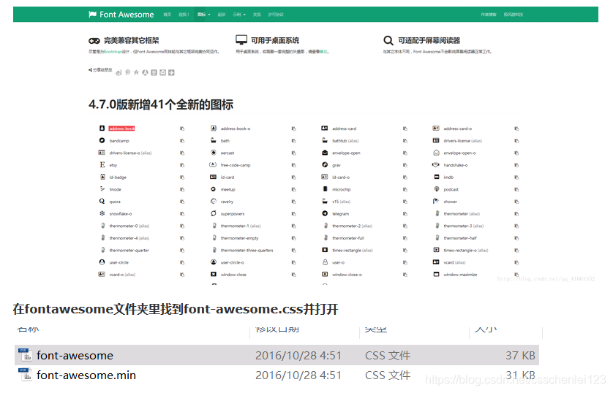Select the address-book icon entry
The image size is (613, 393).
tap(117, 129)
